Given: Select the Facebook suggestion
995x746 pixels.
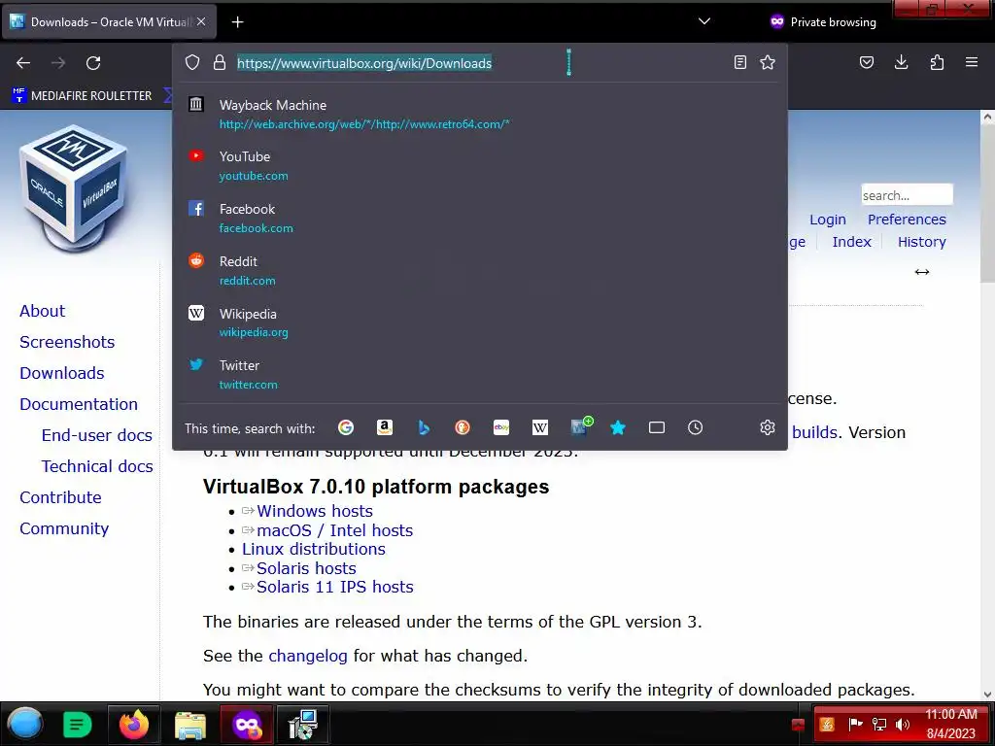Looking at the screenshot, I should [x=480, y=219].
